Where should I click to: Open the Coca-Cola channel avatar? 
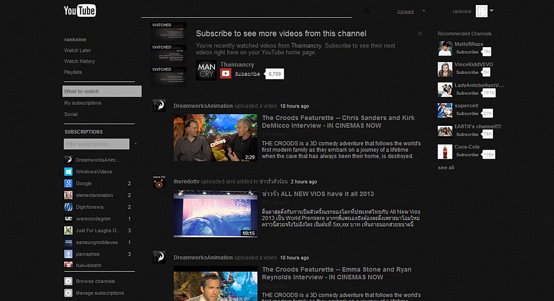pos(445,152)
